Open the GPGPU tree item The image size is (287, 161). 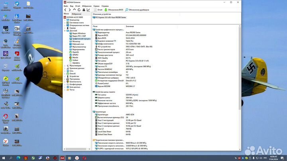click(74, 55)
